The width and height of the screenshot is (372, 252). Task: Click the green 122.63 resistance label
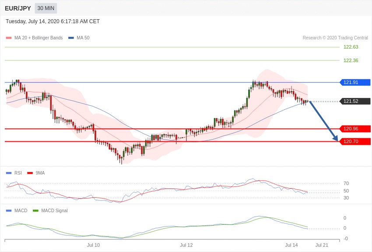pos(351,47)
